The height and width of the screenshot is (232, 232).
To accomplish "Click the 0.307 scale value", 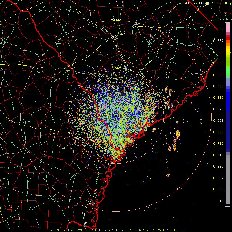I will [x=218, y=178].
